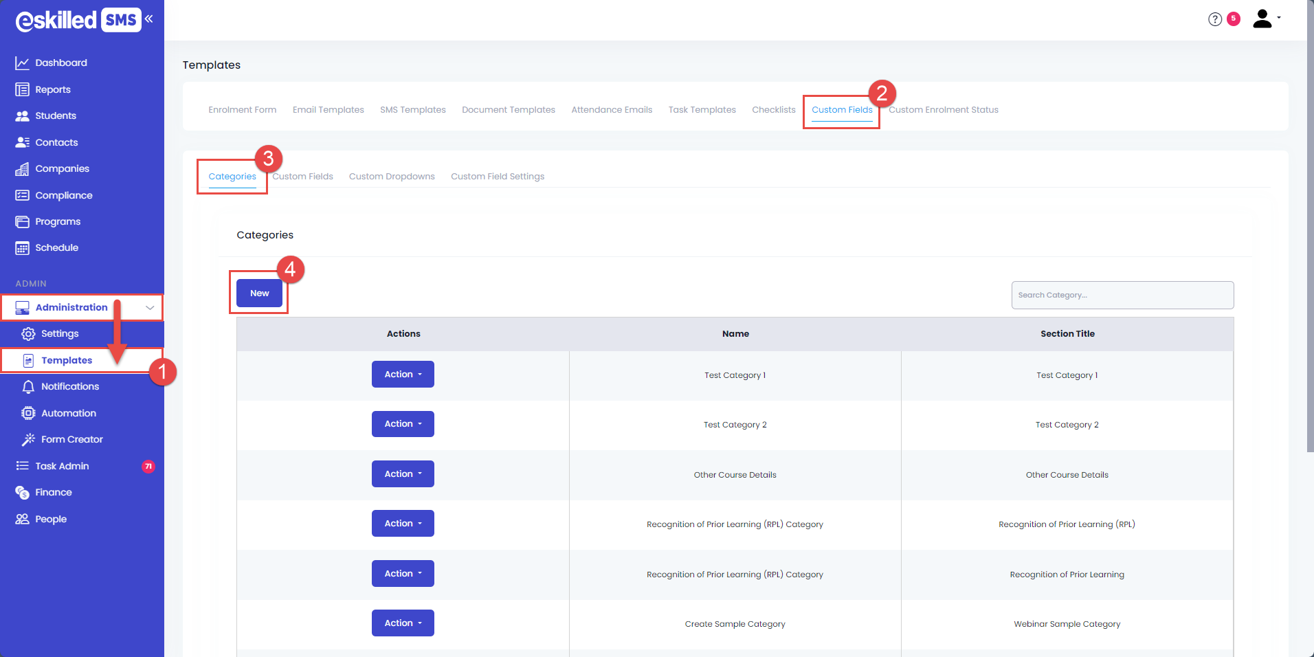Click the 'Other Course Details' name cell
The height and width of the screenshot is (657, 1314).
point(735,475)
